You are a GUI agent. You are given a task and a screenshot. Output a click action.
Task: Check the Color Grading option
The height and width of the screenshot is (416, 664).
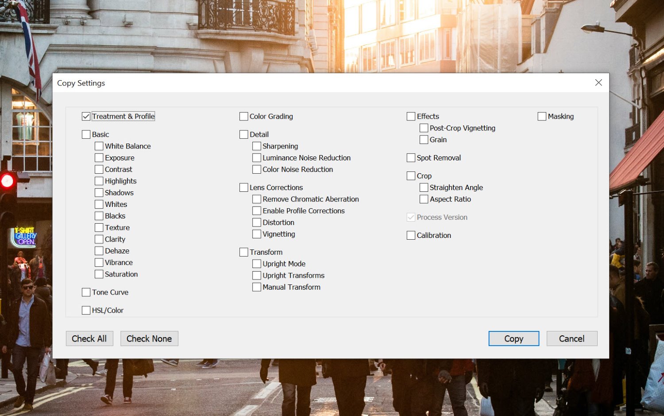coord(243,116)
